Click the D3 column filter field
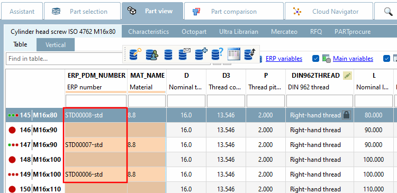This screenshot has height=193, width=397. 226,101
